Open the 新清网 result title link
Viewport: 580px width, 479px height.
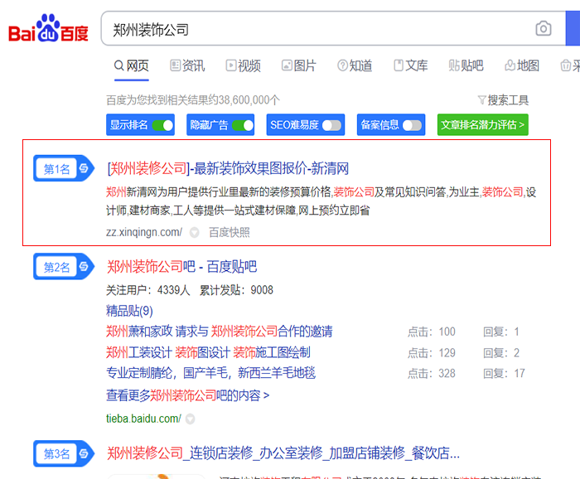228,169
